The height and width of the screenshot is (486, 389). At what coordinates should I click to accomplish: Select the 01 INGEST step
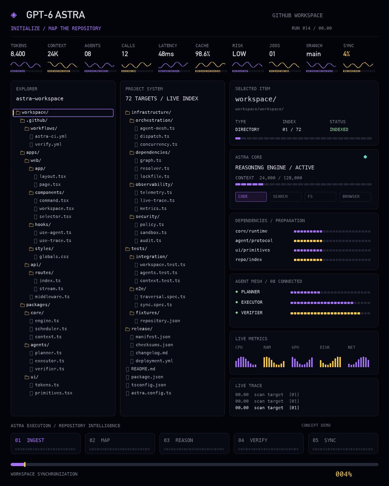[x=45, y=443]
